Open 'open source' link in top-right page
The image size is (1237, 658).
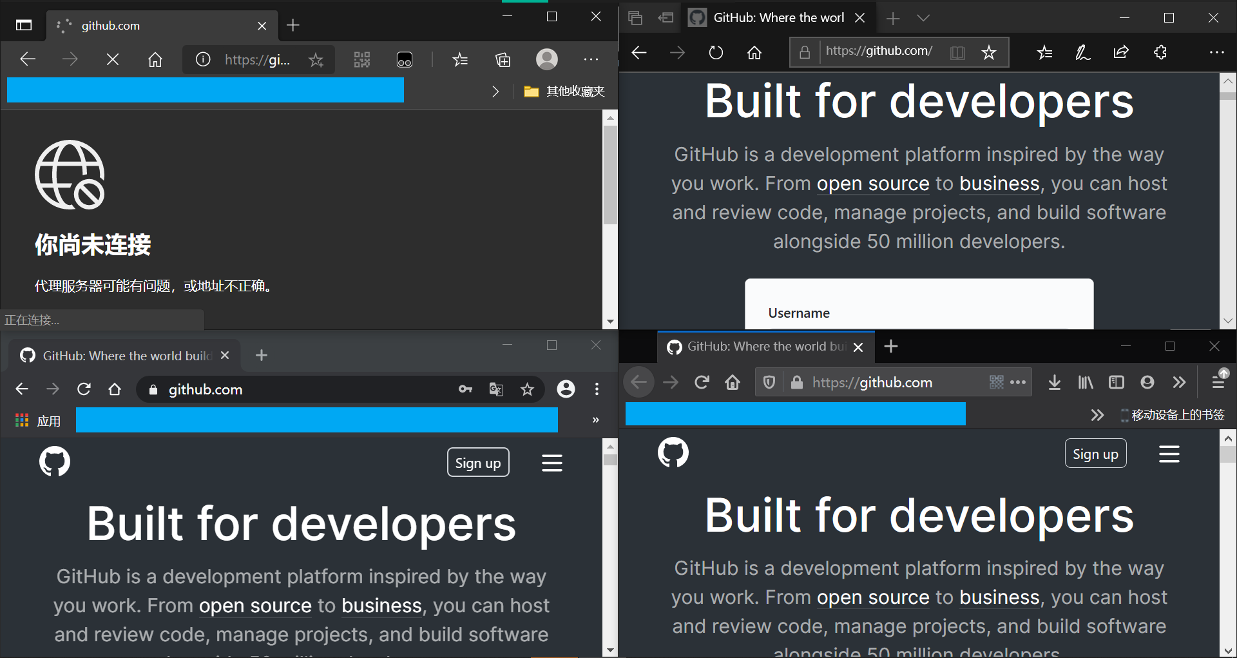coord(873,184)
